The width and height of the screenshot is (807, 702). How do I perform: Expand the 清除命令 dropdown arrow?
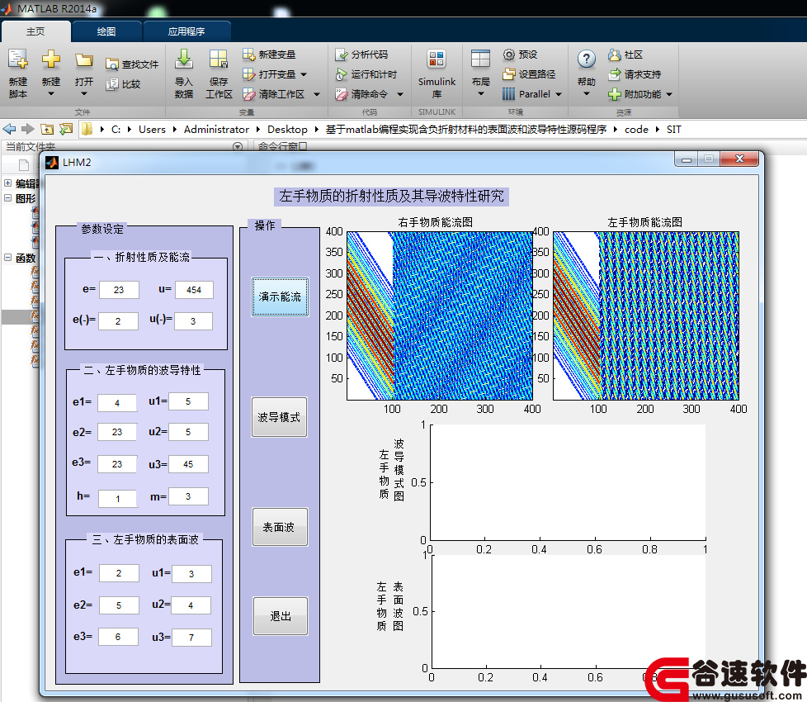tap(400, 94)
